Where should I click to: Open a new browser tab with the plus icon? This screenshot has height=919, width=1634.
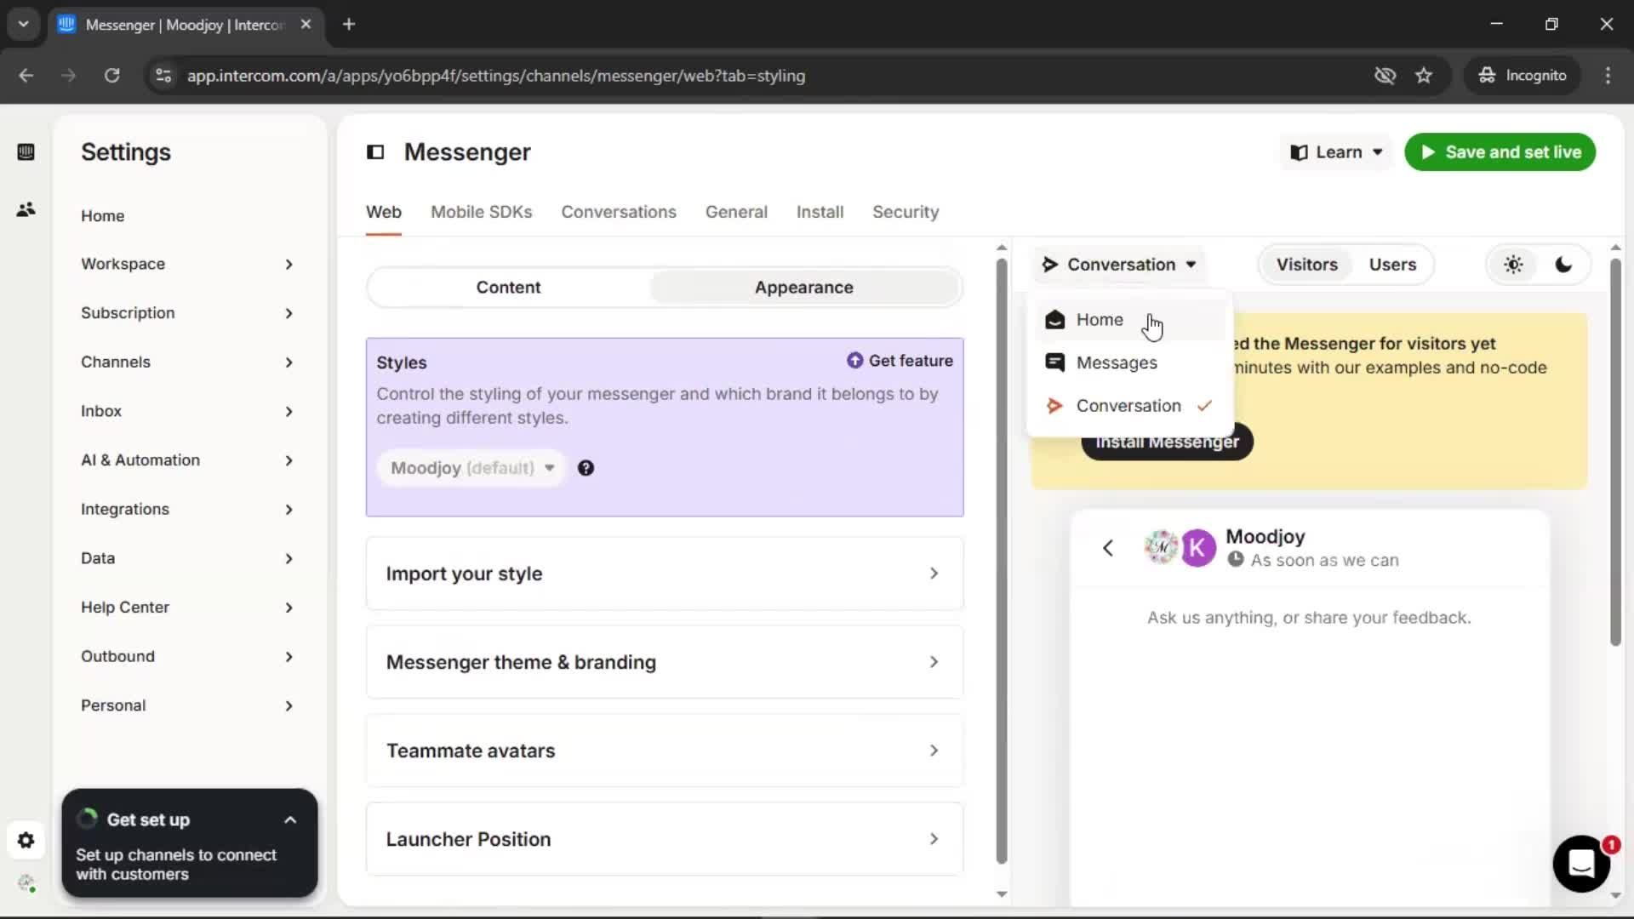point(349,25)
